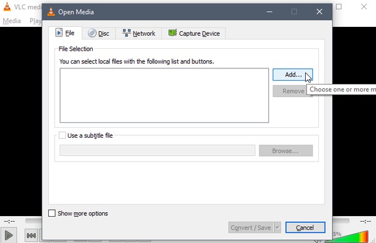376x243 pixels.
Task: Expand the Convert / Save dropdown arrow
Action: (278, 228)
